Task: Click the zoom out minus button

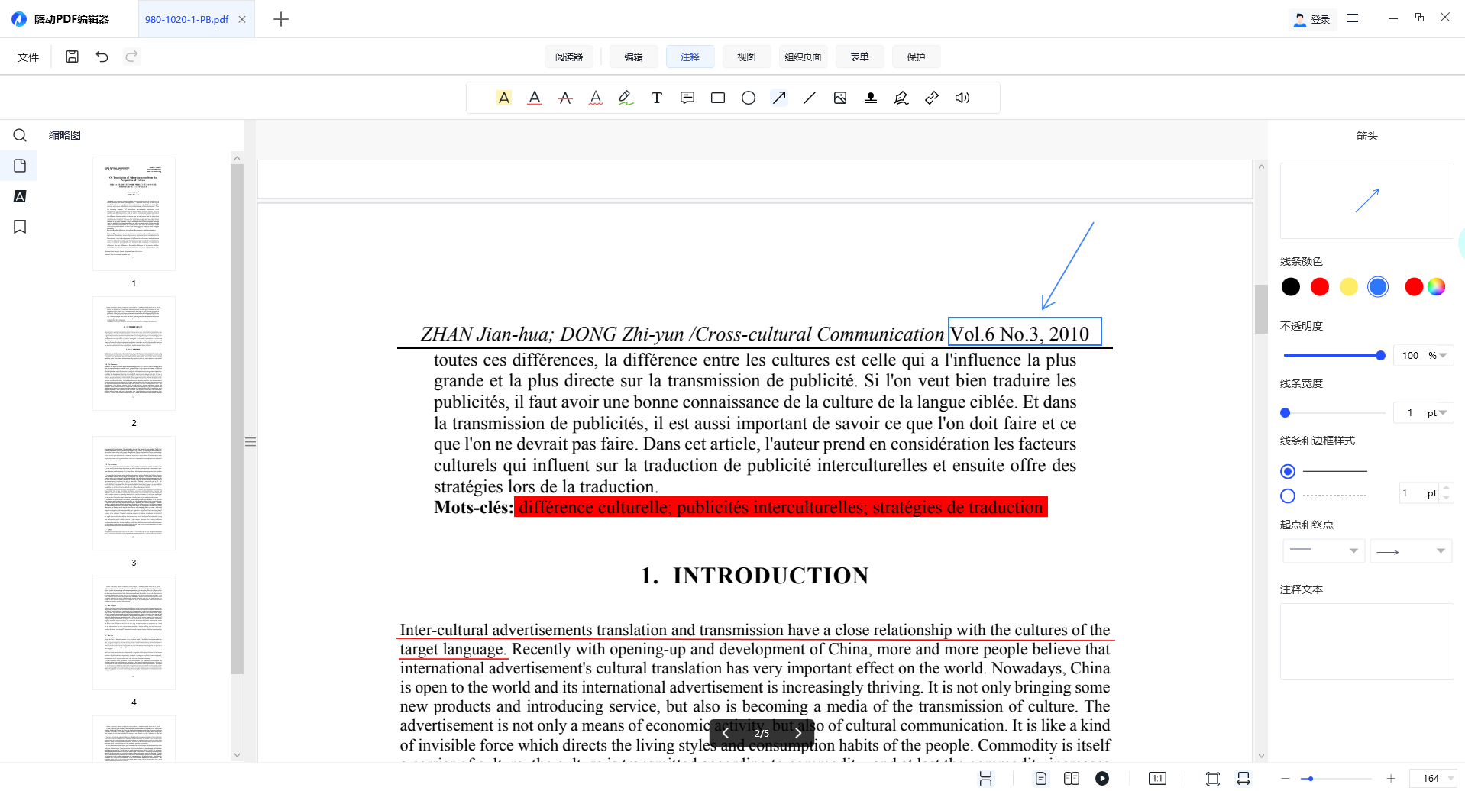Action: [1286, 778]
